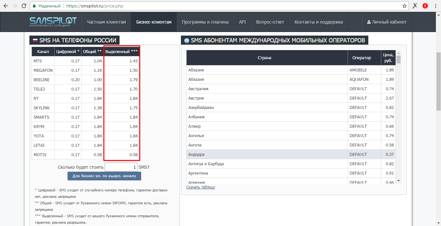Image resolution: width=441 pixels, height=226 pixels.
Task: Click the Цена, руб. column header
Action: pyautogui.click(x=388, y=58)
